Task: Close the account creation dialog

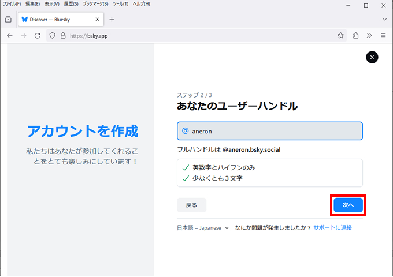Action: tap(372, 57)
